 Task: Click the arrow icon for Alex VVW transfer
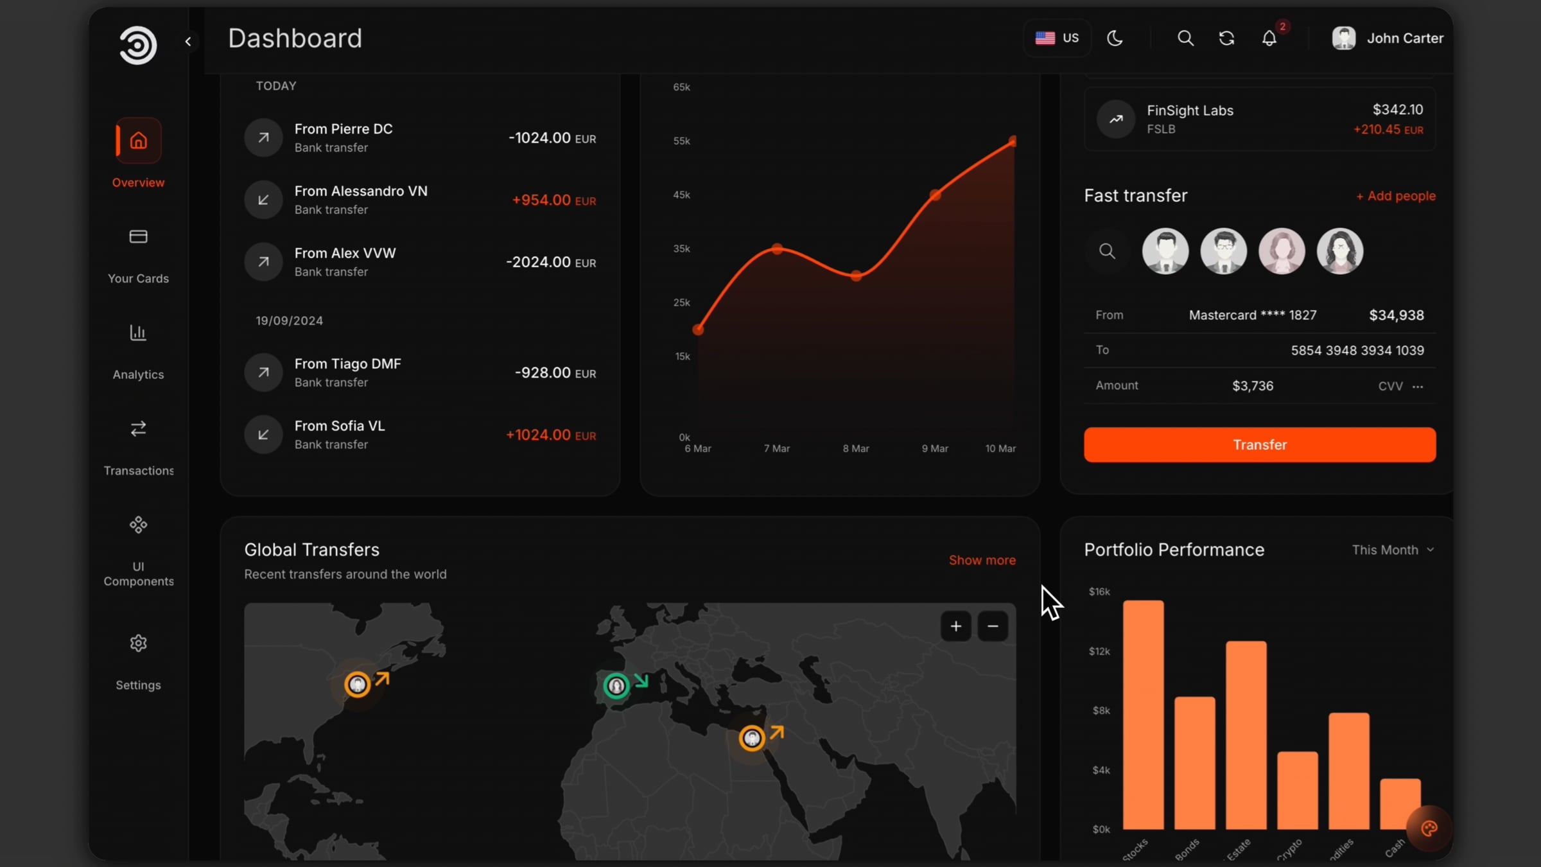coord(263,261)
